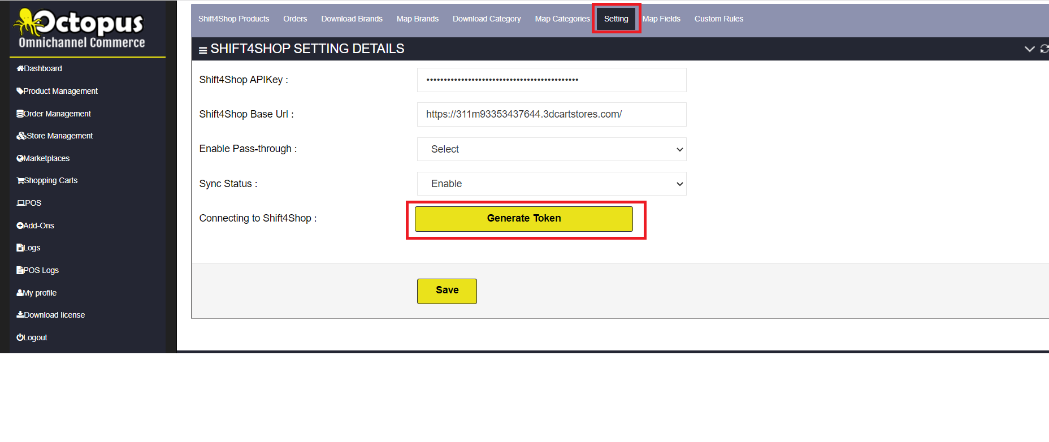Open the Map Brands tab

418,19
